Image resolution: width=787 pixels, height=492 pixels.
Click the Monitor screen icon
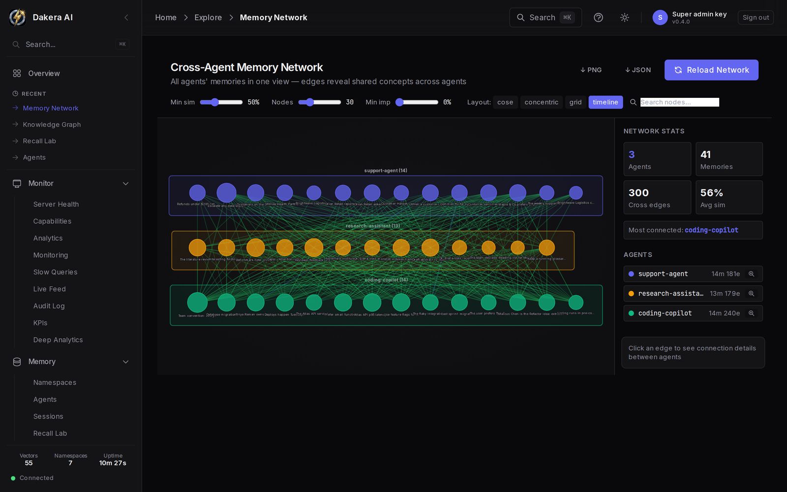17,184
